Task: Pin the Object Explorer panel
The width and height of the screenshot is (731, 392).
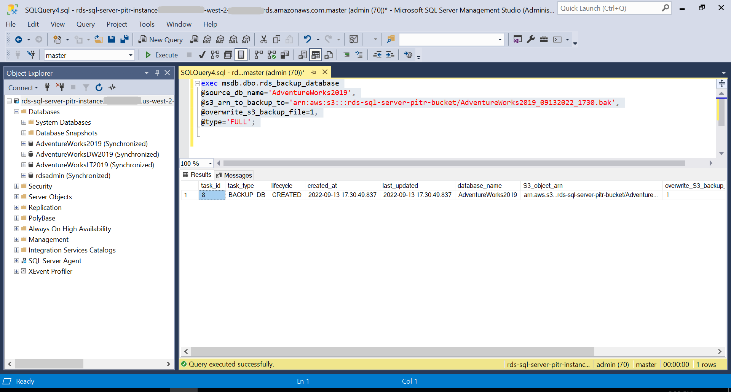Action: point(157,73)
